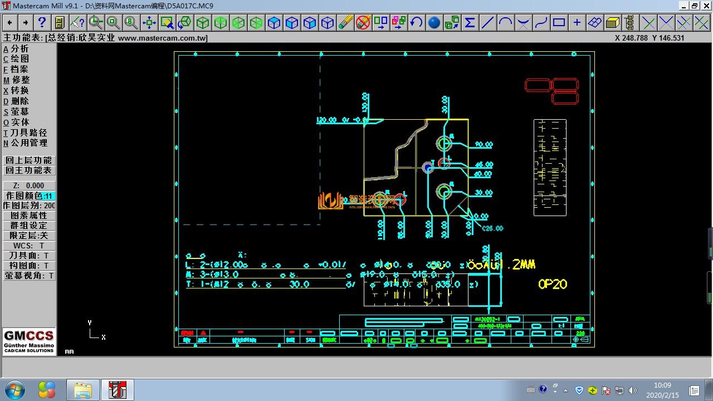Pick the cyan 作图颜色 color swatch
Image resolution: width=713 pixels, height=401 pixels.
48,196
